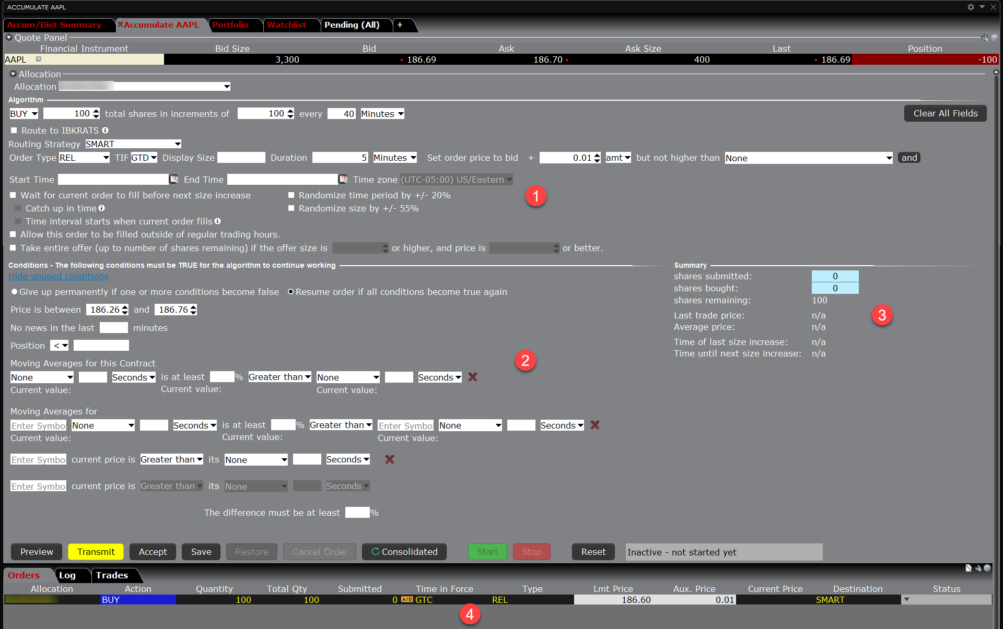Collapse the Allocation section

[13, 74]
